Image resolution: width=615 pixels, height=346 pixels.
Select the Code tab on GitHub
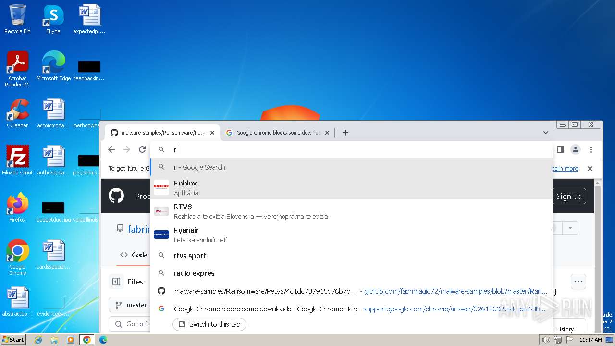pos(134,255)
